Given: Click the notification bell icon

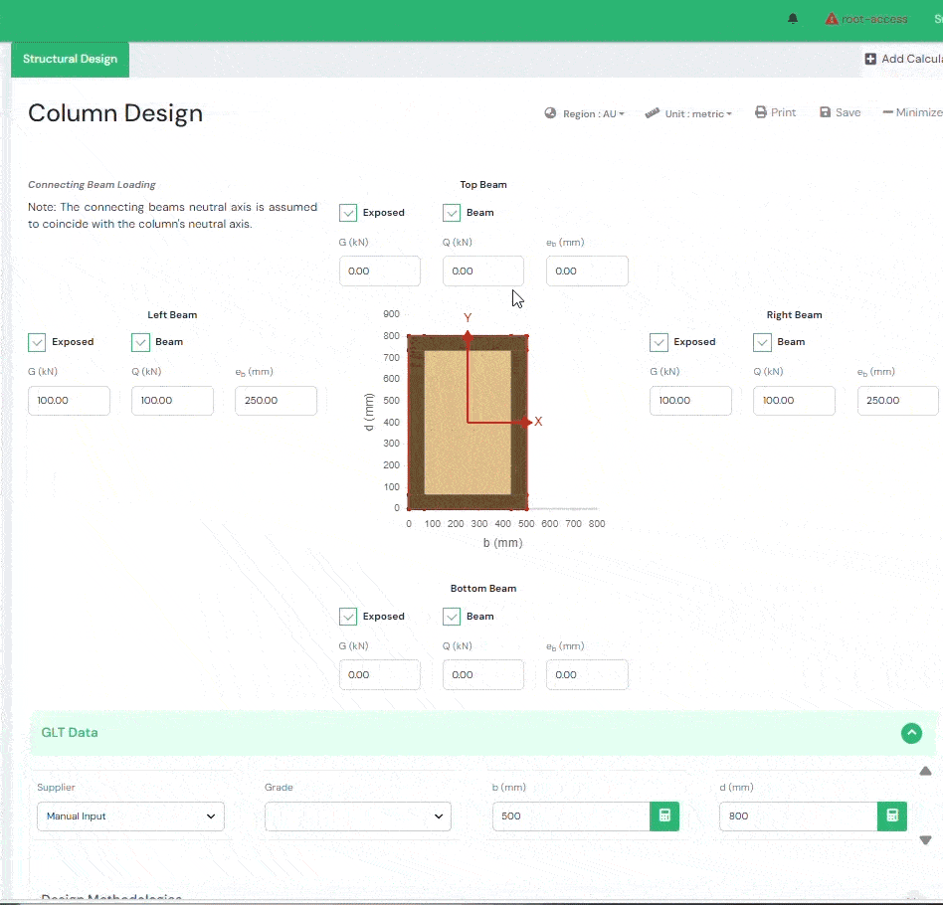Looking at the screenshot, I should coord(793,19).
